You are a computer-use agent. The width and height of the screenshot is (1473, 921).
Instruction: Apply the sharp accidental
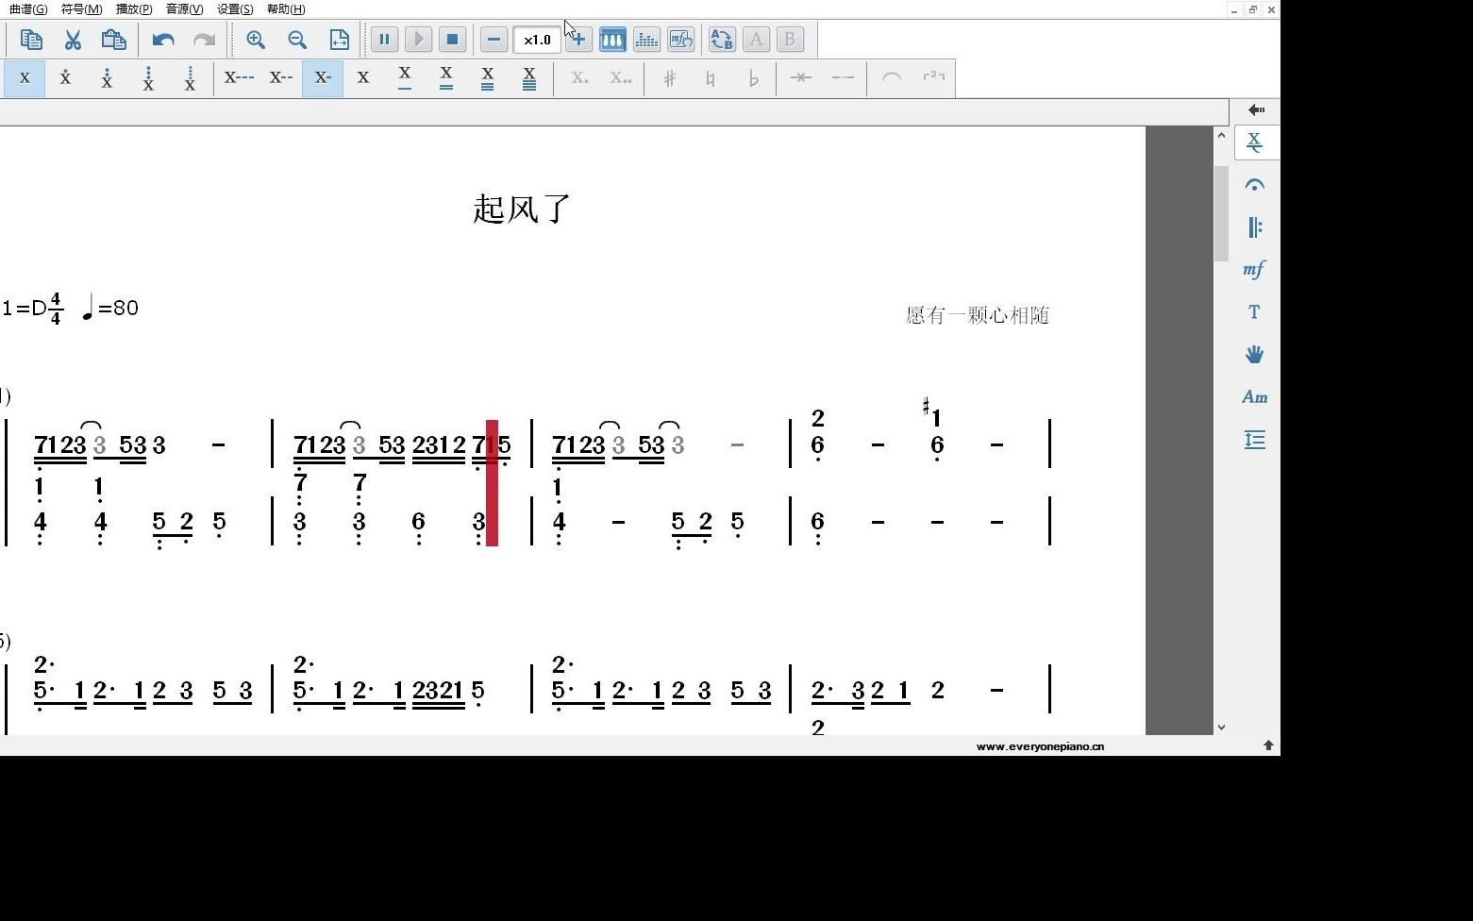pos(670,78)
